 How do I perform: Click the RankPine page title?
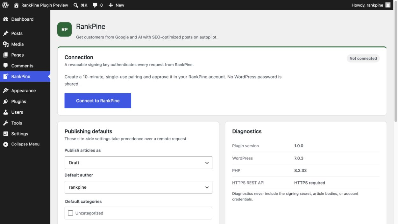91,26
